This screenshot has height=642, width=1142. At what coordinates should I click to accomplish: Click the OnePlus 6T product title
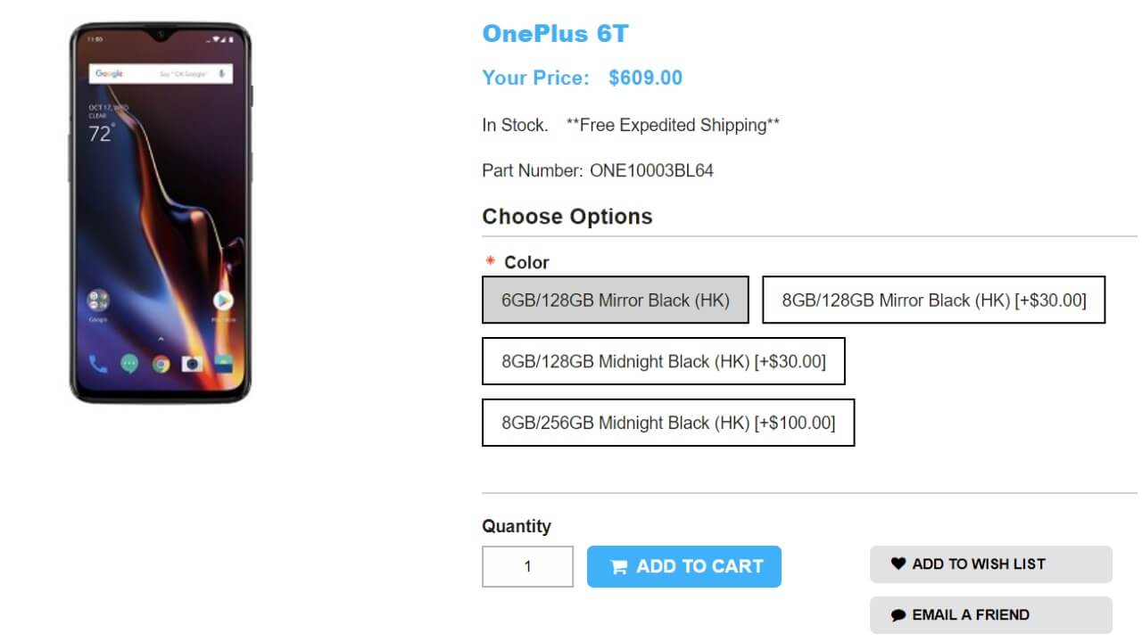[555, 34]
